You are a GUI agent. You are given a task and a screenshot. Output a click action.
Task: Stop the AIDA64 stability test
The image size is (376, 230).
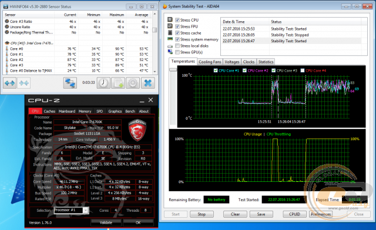click(x=202, y=214)
